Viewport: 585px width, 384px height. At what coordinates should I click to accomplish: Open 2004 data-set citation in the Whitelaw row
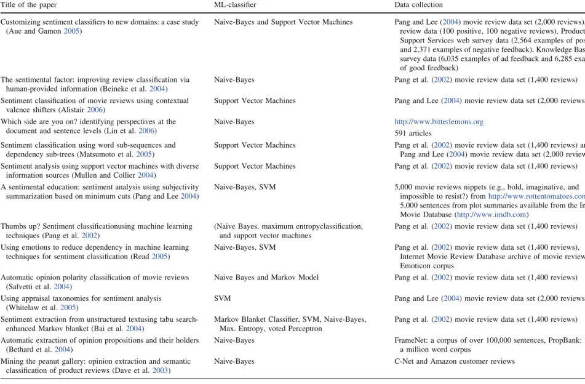[452, 298]
